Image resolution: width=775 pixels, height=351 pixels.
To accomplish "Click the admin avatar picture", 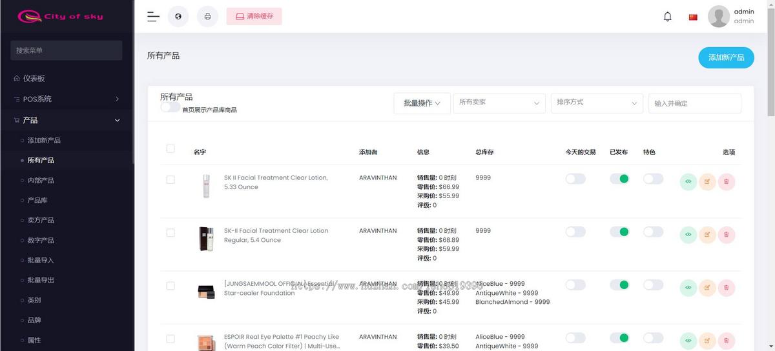I will tap(719, 16).
